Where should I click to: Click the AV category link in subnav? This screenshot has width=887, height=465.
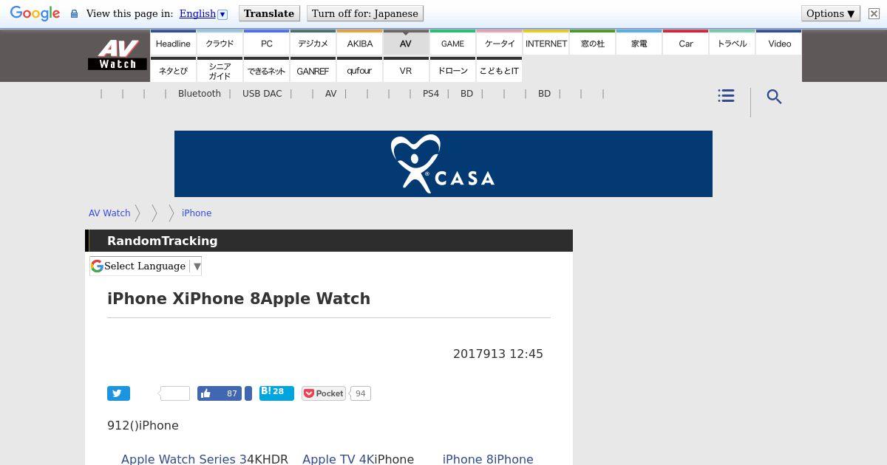coord(330,94)
